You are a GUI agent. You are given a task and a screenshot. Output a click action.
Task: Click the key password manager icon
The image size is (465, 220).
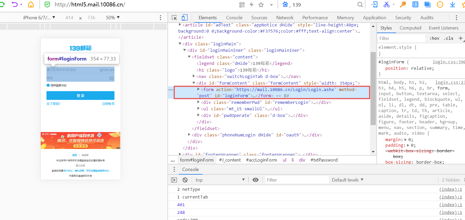click(403, 5)
